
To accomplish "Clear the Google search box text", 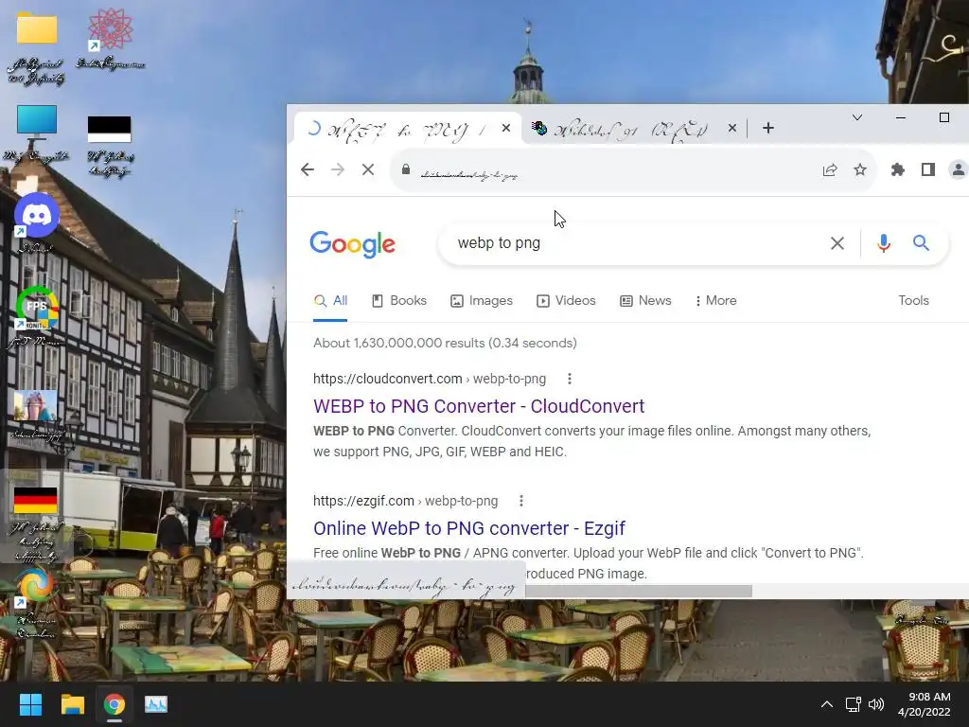I will click(837, 243).
